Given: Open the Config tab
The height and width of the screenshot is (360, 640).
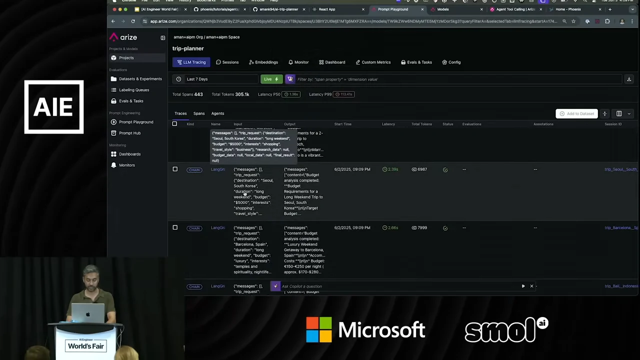Looking at the screenshot, I should 451,62.
